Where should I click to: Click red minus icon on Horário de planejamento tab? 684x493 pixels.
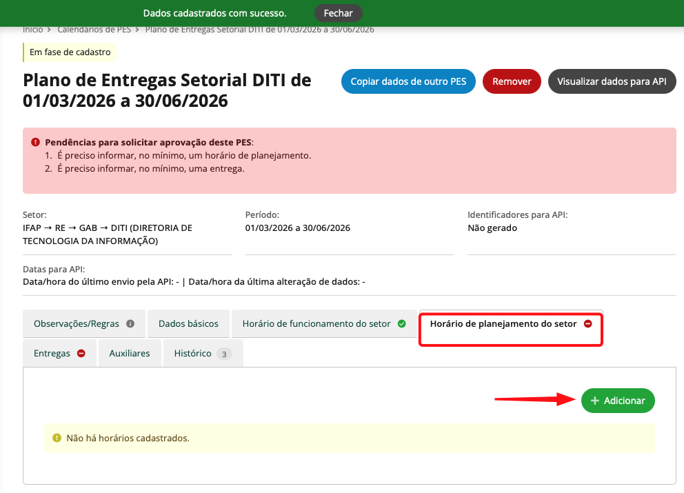coord(588,323)
